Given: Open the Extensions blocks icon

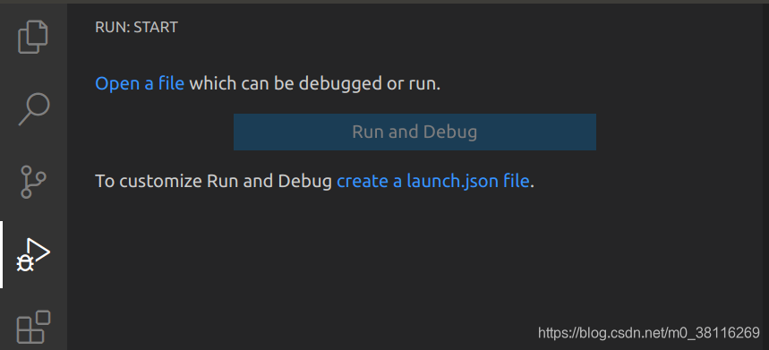Looking at the screenshot, I should click(x=33, y=327).
